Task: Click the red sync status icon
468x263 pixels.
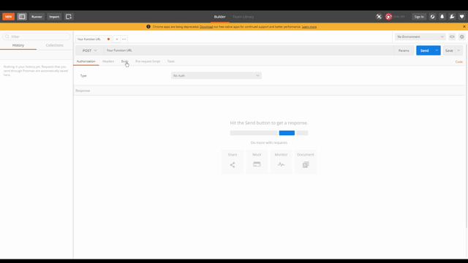Action: [388, 17]
